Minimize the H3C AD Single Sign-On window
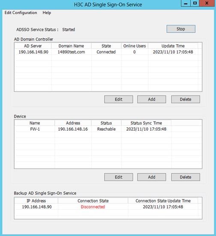The image size is (216, 236). [186, 3]
